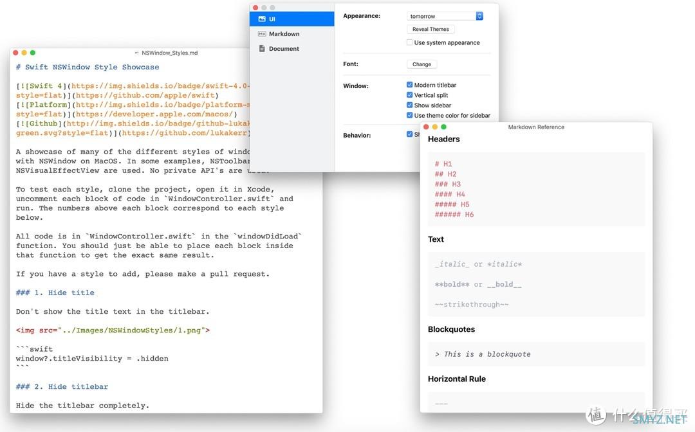Click the 'Hide the titlebar completely.' line

pos(82,406)
